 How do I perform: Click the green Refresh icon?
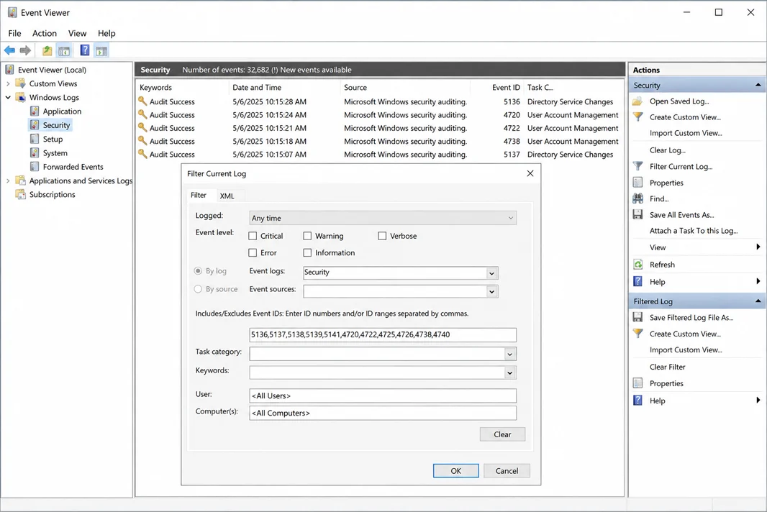point(638,265)
